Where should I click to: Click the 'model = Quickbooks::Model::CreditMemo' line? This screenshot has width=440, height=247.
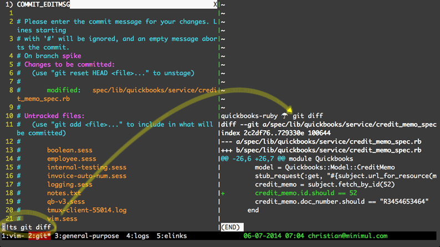pos(325,167)
